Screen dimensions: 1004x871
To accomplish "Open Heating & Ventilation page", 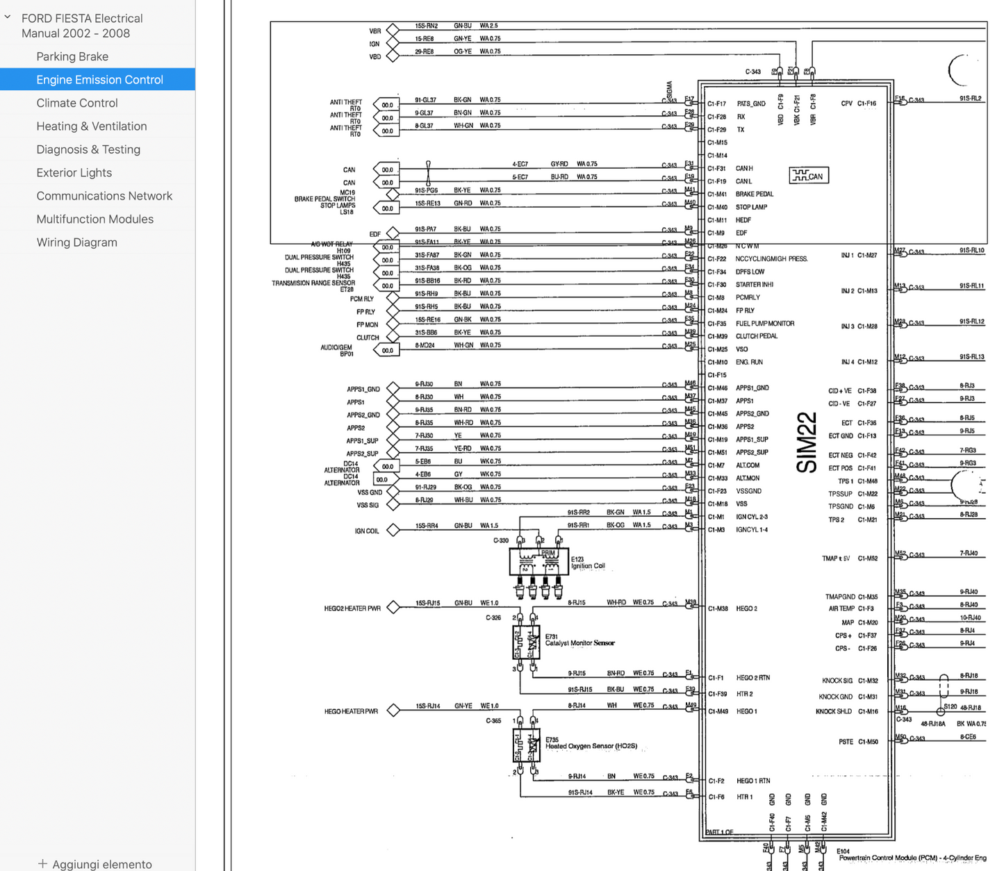I will (x=92, y=126).
